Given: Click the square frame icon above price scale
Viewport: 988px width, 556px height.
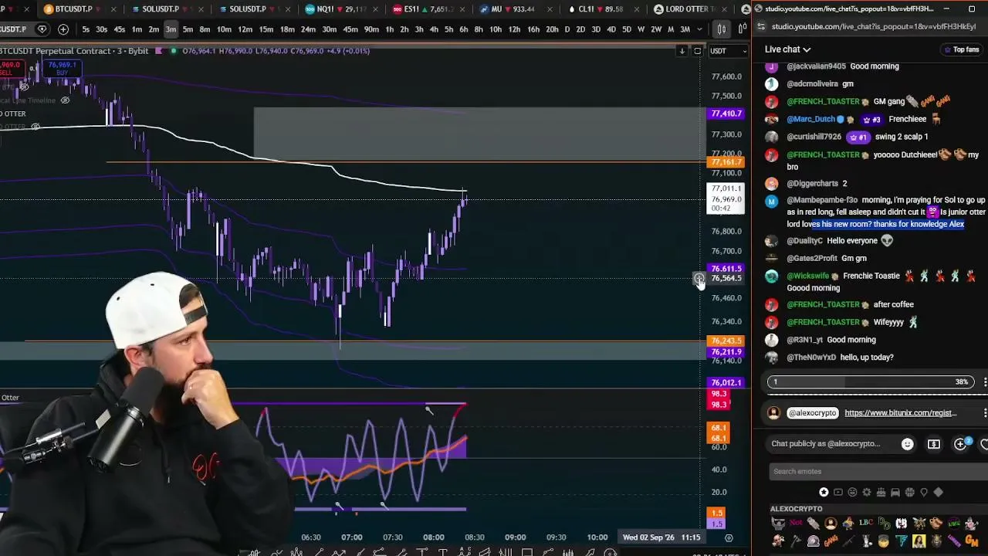Looking at the screenshot, I should pyautogui.click(x=697, y=51).
